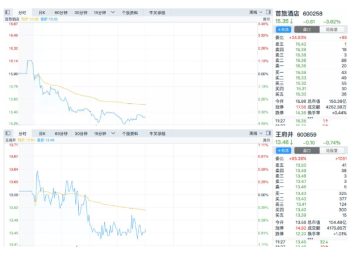Click 卖一 price 15.35 row

tap(311, 66)
